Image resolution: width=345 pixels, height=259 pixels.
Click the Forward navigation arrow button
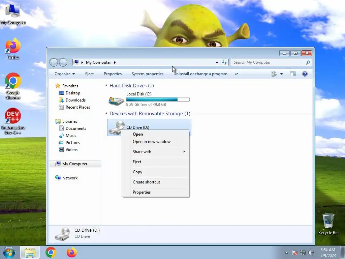click(x=63, y=62)
